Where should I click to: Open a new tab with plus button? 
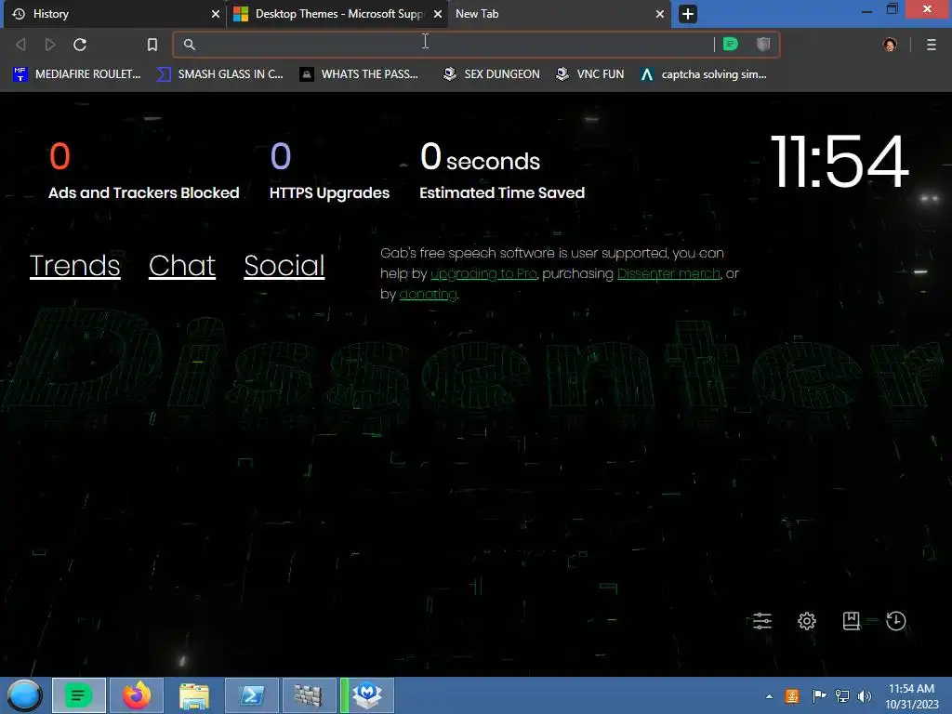pyautogui.click(x=688, y=14)
